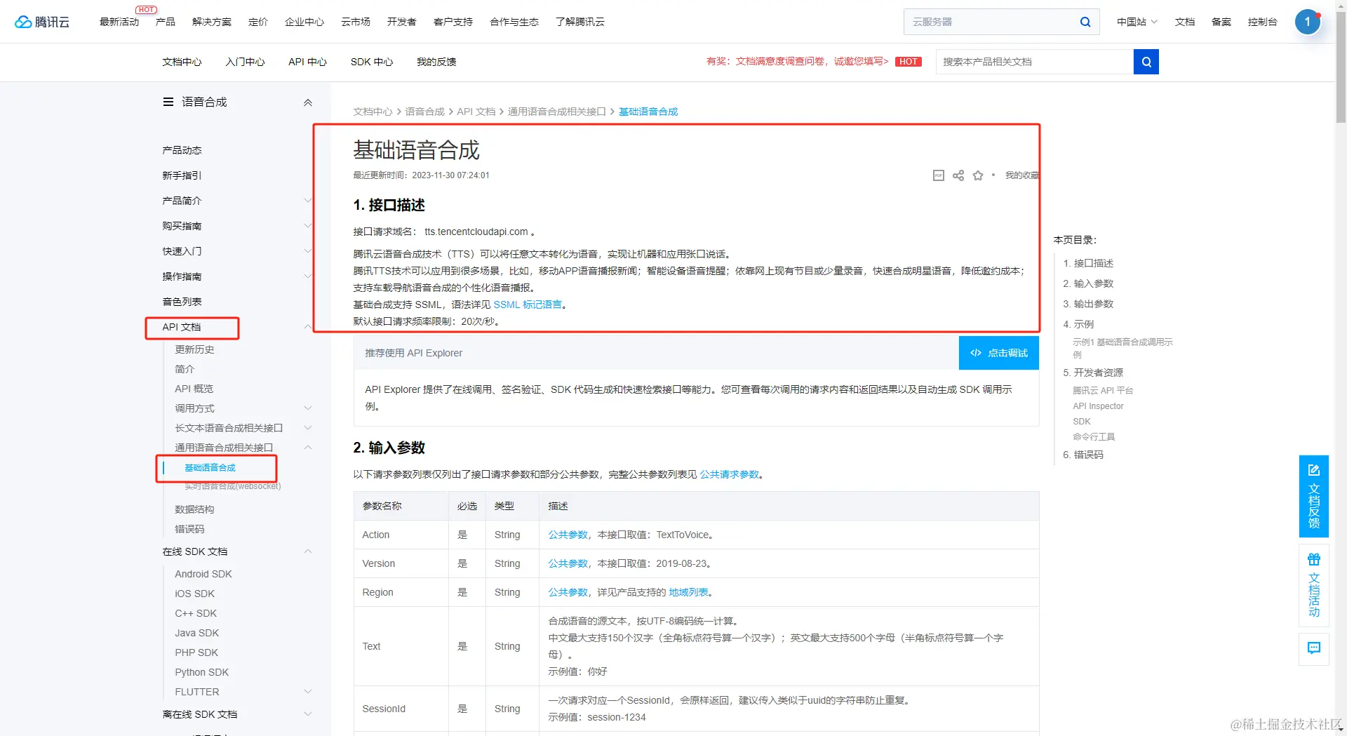Click the Tencent Cloud logo
The image size is (1347, 736).
pyautogui.click(x=42, y=22)
